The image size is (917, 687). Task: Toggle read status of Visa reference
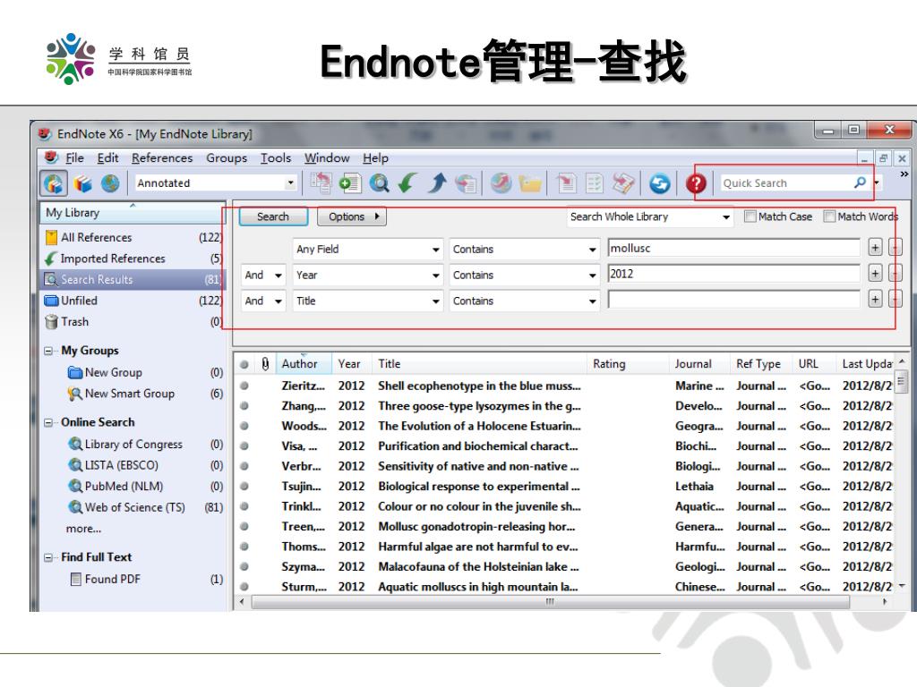[x=244, y=445]
